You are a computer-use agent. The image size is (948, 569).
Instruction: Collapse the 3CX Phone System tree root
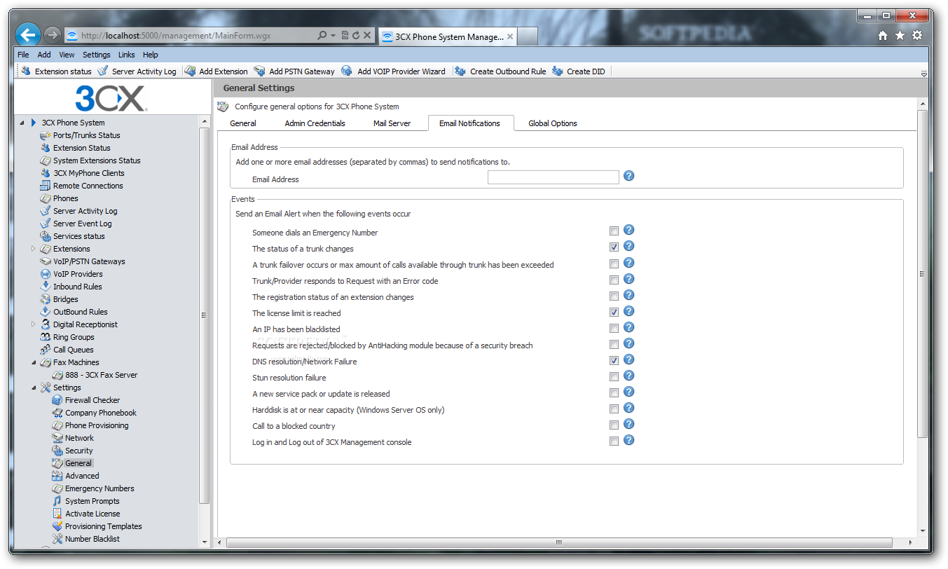tap(22, 123)
